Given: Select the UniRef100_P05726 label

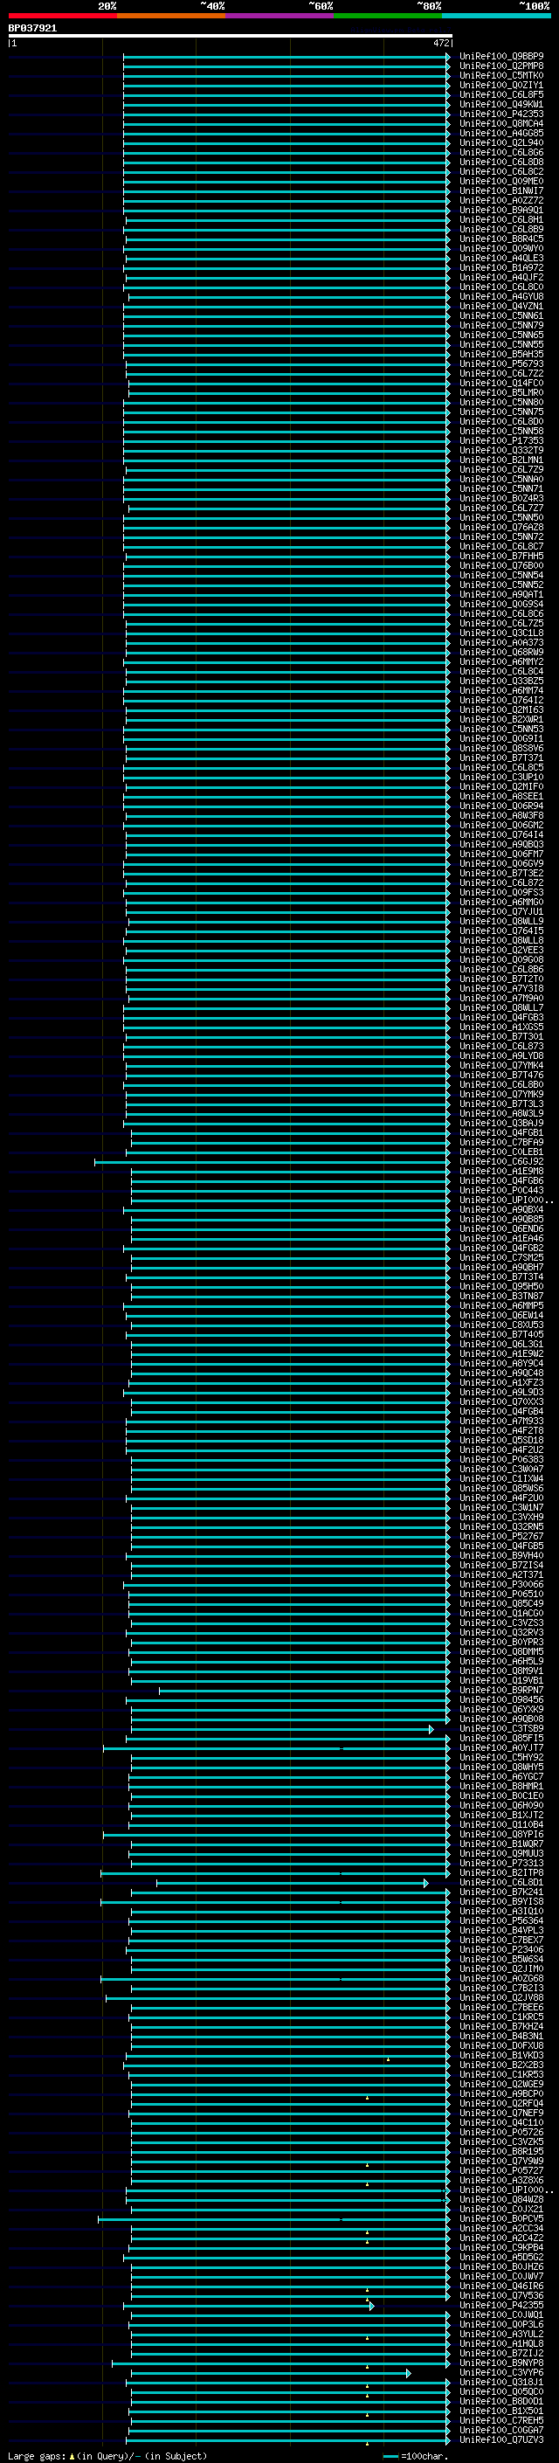Looking at the screenshot, I should tap(500, 2133).
